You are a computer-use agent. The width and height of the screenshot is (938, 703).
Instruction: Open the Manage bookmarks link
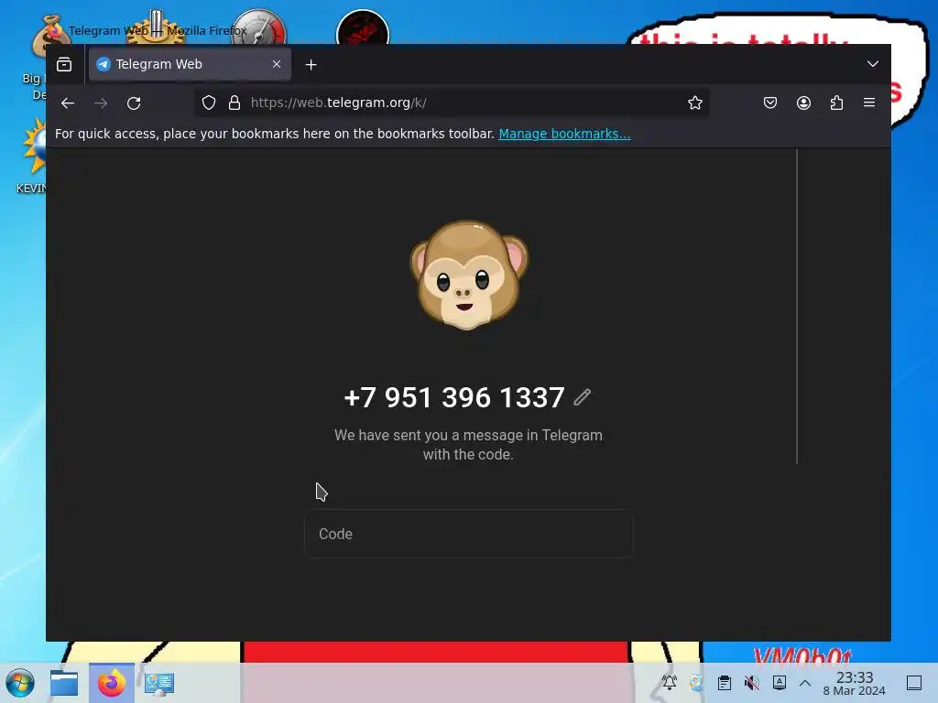click(564, 134)
